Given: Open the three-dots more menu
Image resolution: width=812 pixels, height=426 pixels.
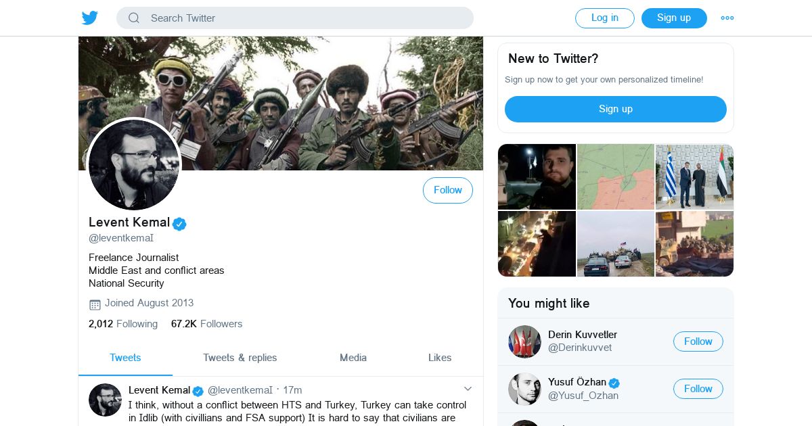Looking at the screenshot, I should coord(727,18).
